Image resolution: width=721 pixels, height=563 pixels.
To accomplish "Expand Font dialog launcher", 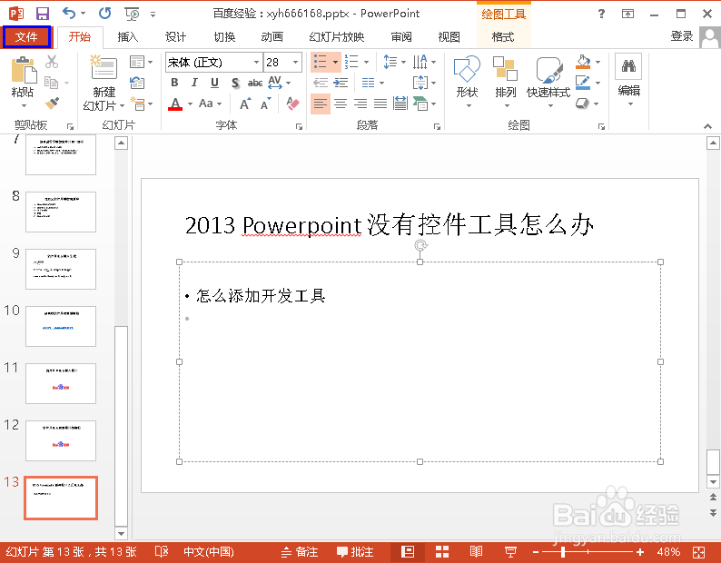I will click(300, 126).
